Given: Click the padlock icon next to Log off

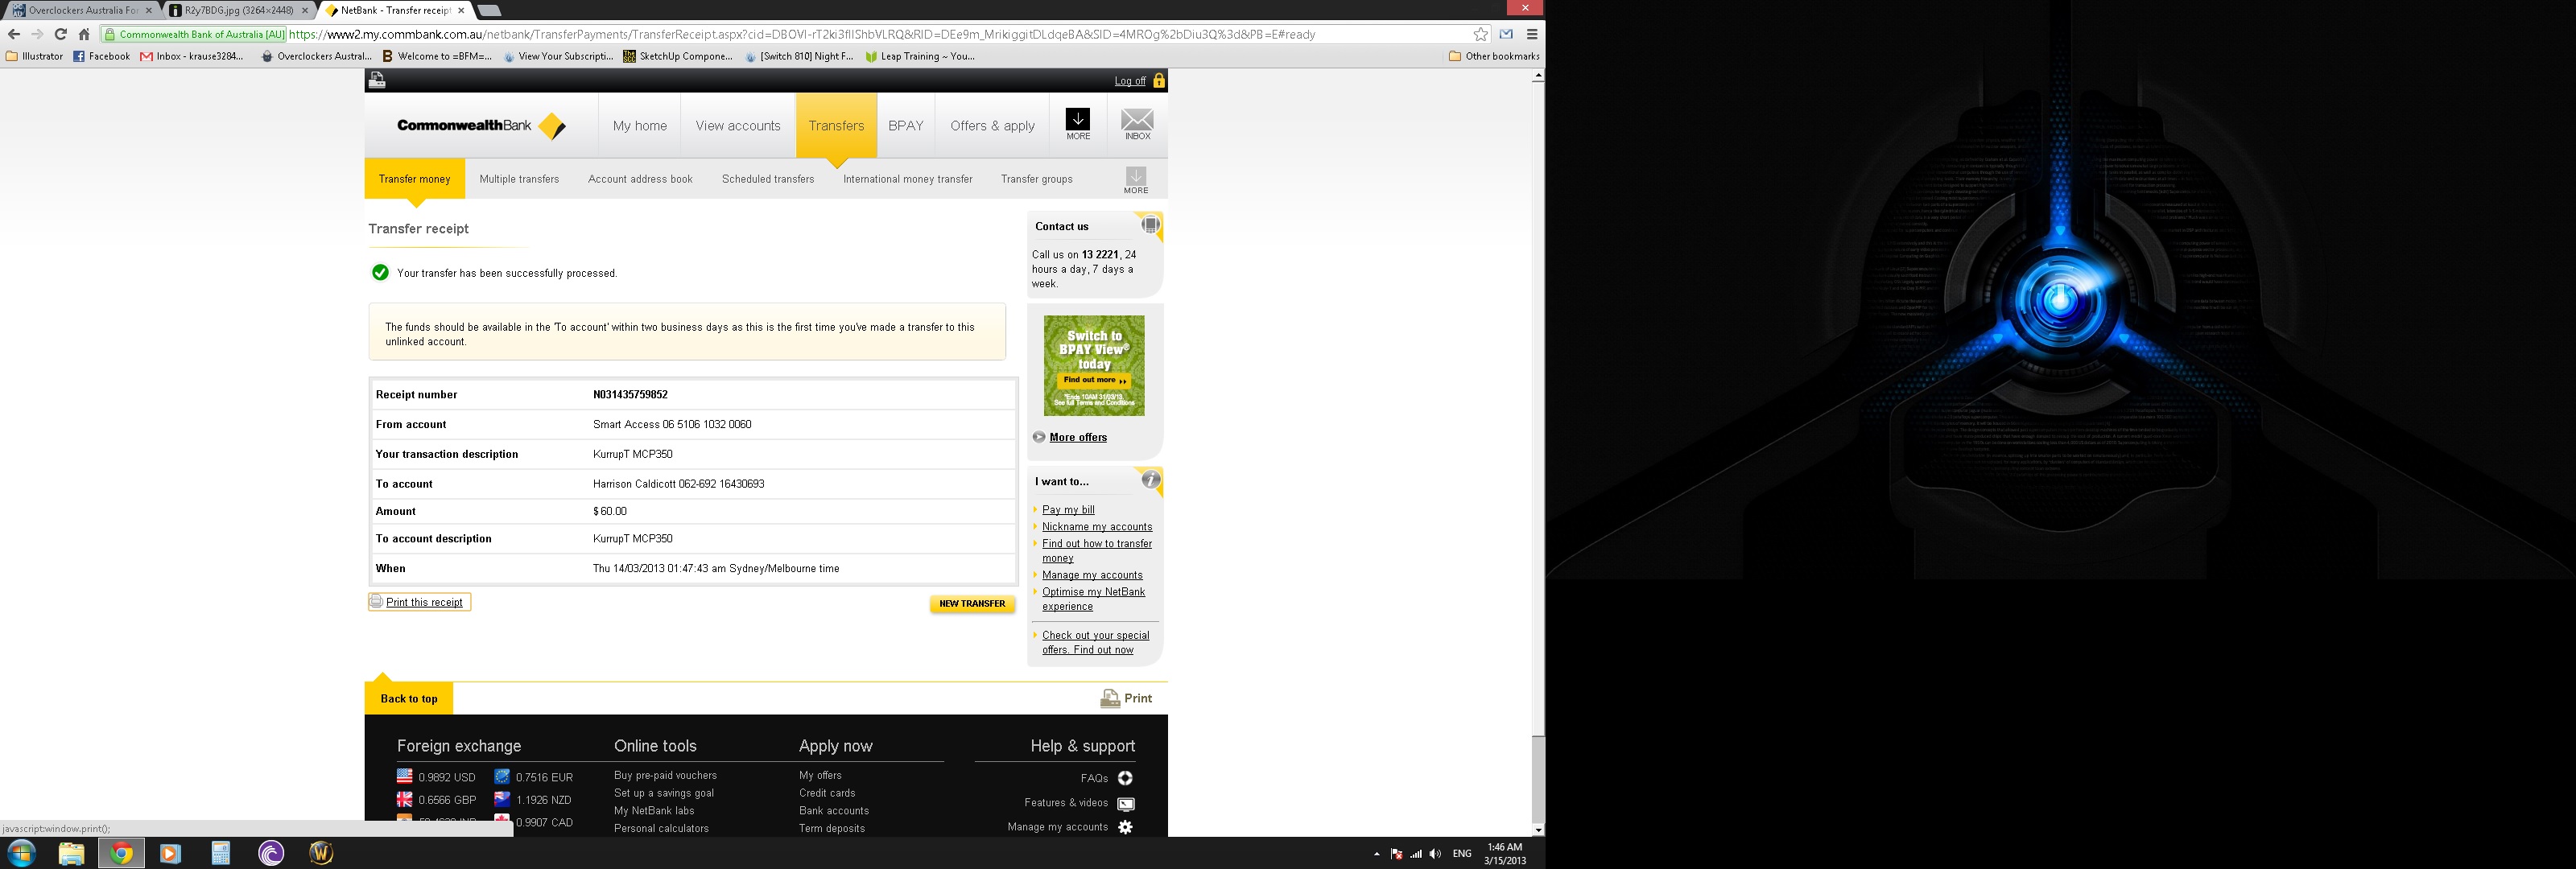Looking at the screenshot, I should pyautogui.click(x=1159, y=81).
